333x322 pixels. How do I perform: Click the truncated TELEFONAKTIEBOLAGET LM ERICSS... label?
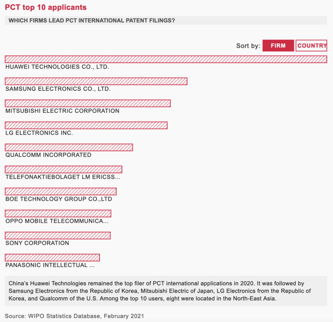63,177
